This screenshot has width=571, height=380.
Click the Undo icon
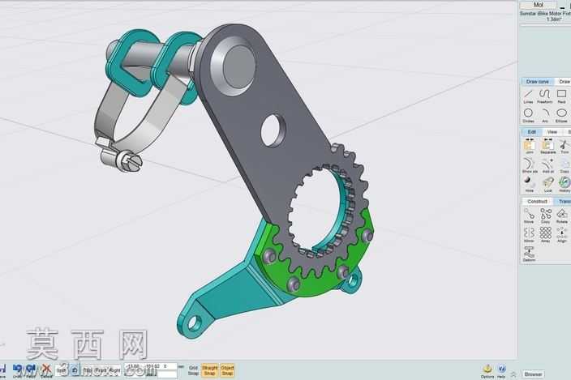click(18, 371)
